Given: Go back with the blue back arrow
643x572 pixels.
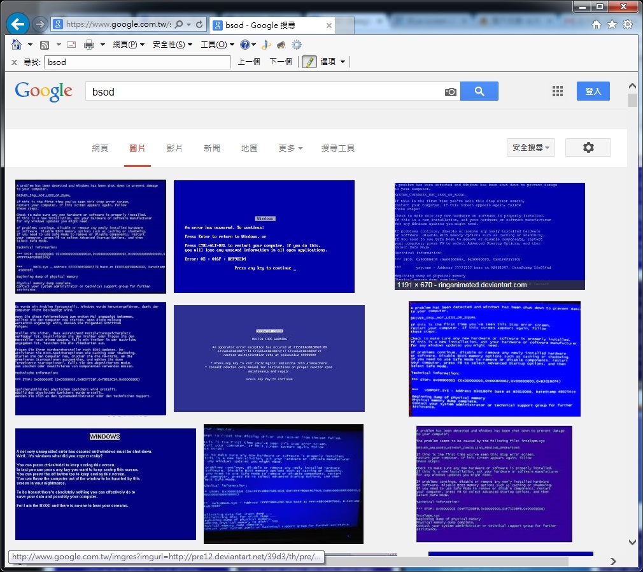Looking at the screenshot, I should tap(18, 24).
